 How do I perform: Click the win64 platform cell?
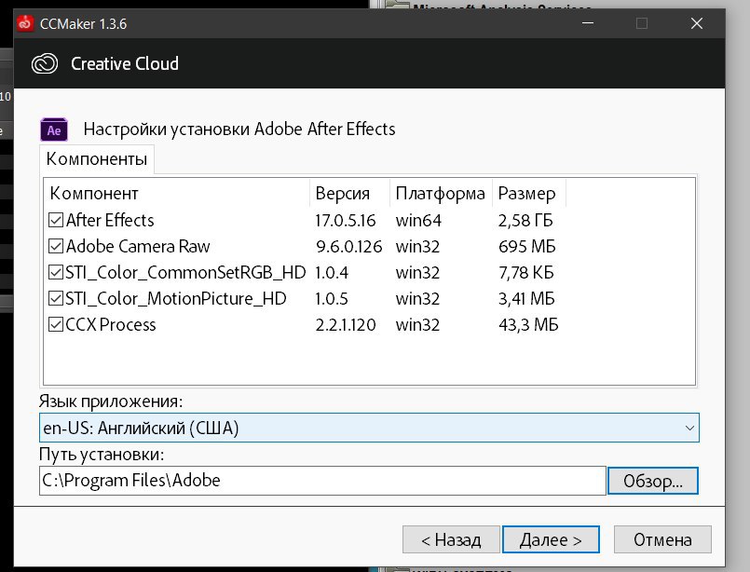click(418, 221)
